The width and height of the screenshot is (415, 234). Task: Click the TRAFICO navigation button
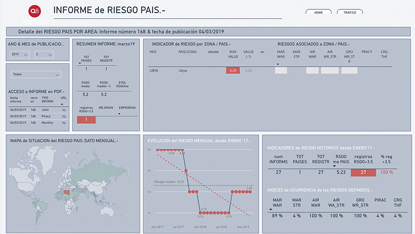point(349,12)
